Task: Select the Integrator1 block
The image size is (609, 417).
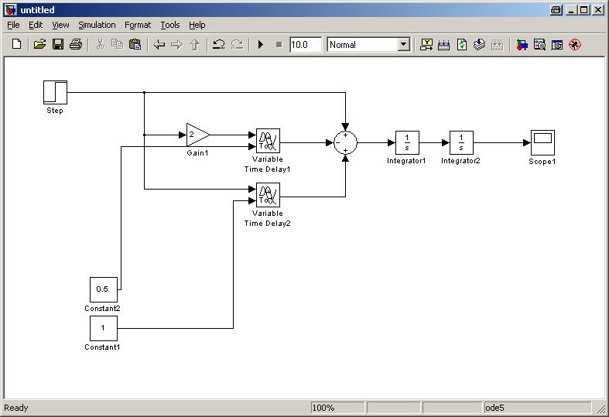Action: tap(407, 142)
